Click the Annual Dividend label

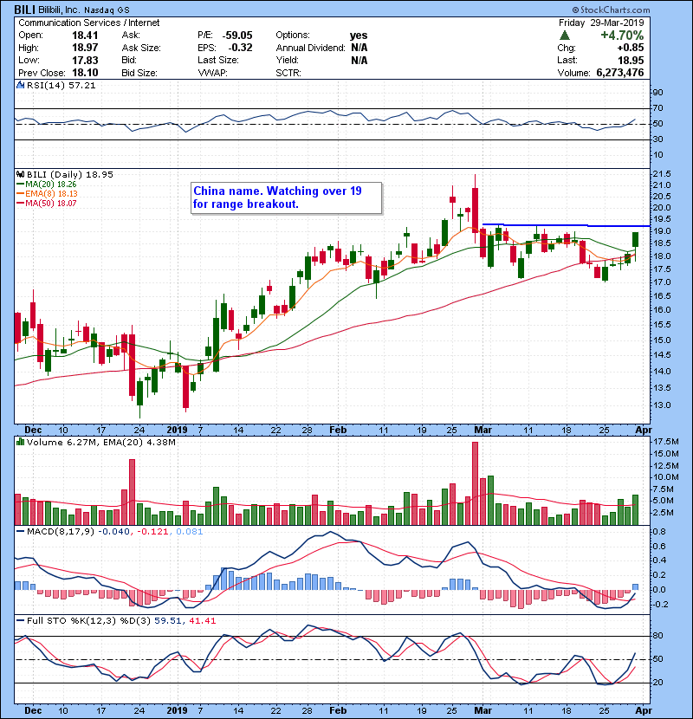point(310,48)
